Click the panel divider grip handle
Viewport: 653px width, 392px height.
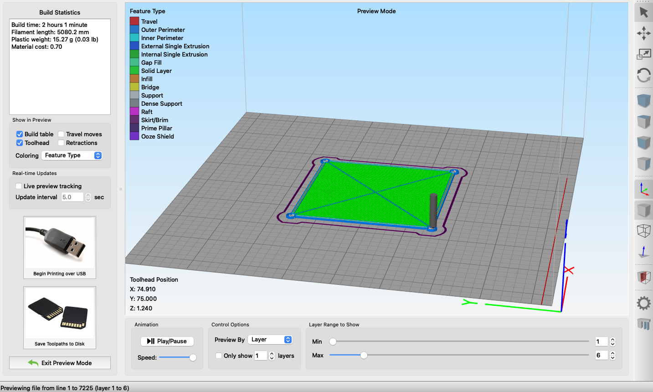(x=121, y=189)
